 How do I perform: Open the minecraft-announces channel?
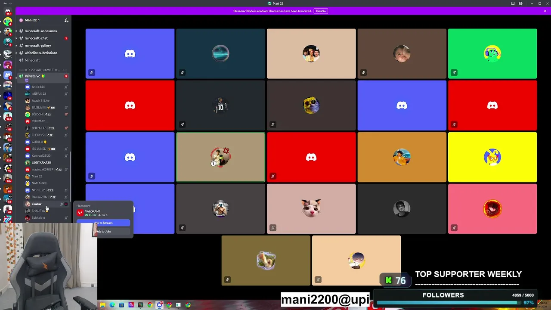[x=41, y=31]
